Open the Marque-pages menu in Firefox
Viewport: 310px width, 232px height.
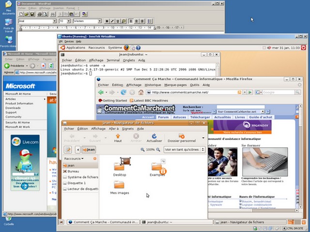click(175, 85)
